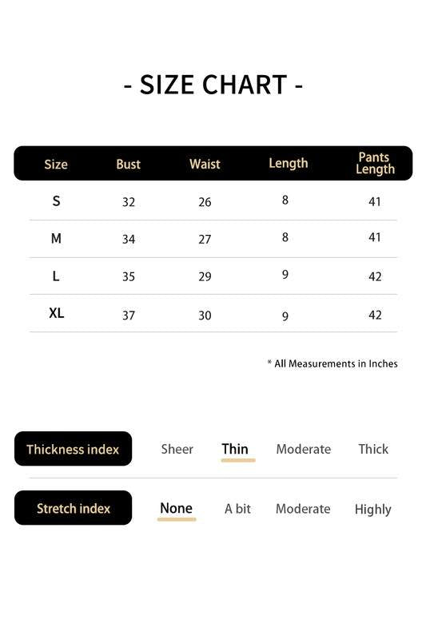Select the Bust column header
This screenshot has height=639, width=426.
[128, 164]
